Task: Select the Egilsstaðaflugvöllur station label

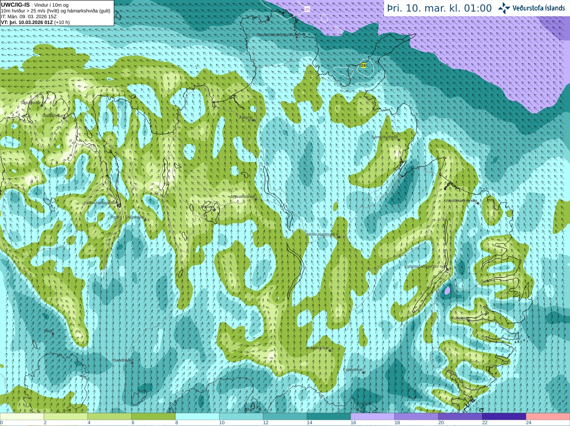Action: pyautogui.click(x=425, y=266)
